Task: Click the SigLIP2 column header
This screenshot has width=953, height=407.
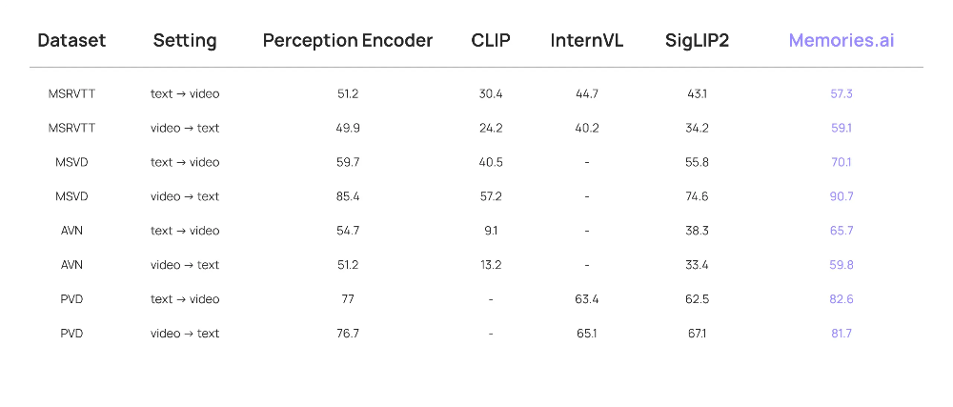Action: pos(698,41)
